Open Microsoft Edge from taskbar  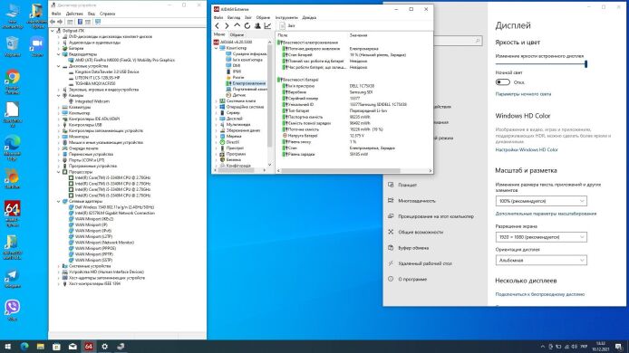pyautogui.click(x=24, y=346)
